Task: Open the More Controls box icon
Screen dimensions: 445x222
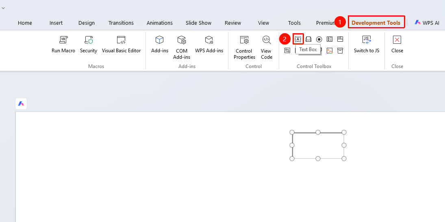Action: (x=340, y=50)
